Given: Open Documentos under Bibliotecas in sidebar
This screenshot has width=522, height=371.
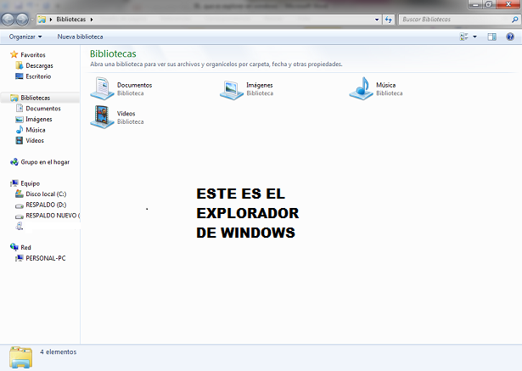Looking at the screenshot, I should point(43,108).
